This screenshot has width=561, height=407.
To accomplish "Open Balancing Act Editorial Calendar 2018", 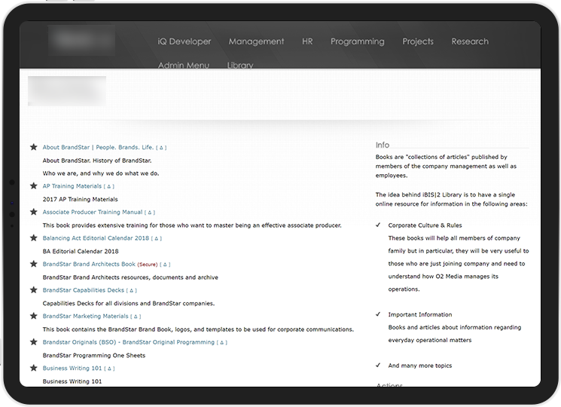I will coord(96,238).
